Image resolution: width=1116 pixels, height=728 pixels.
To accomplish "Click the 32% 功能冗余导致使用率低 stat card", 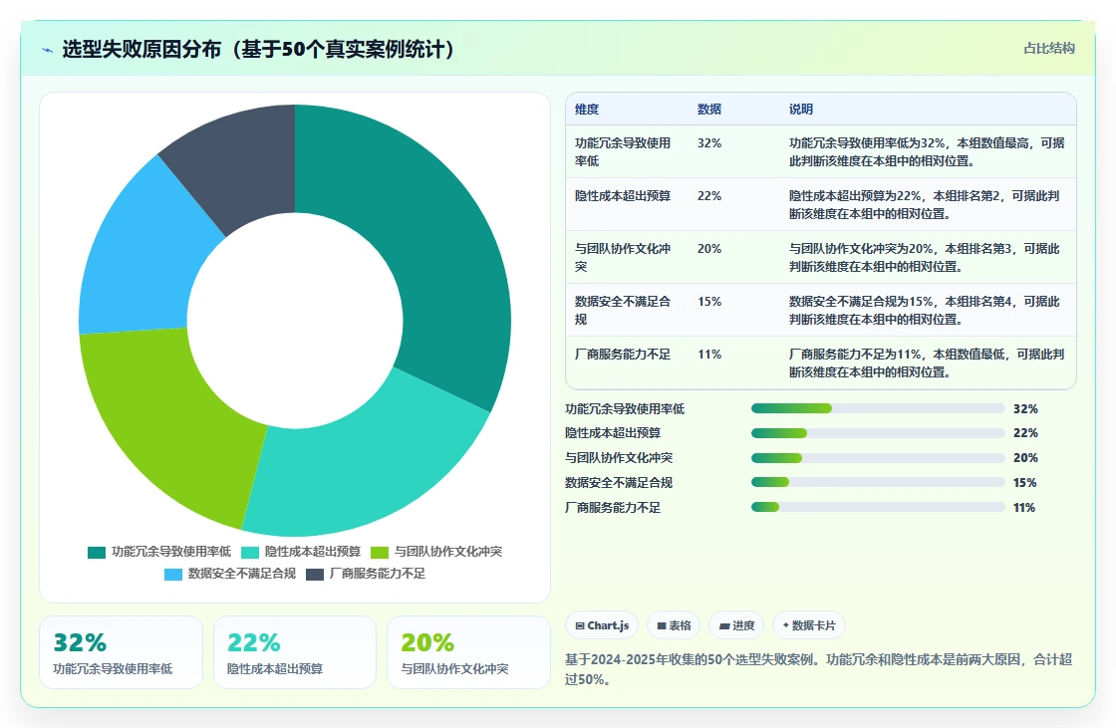I will click(x=121, y=652).
